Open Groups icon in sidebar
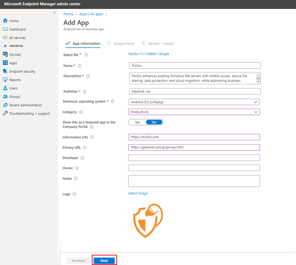 [5, 97]
